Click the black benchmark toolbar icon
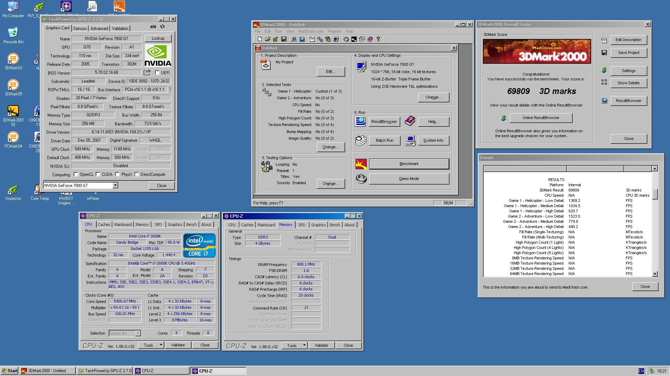 (x=354, y=39)
